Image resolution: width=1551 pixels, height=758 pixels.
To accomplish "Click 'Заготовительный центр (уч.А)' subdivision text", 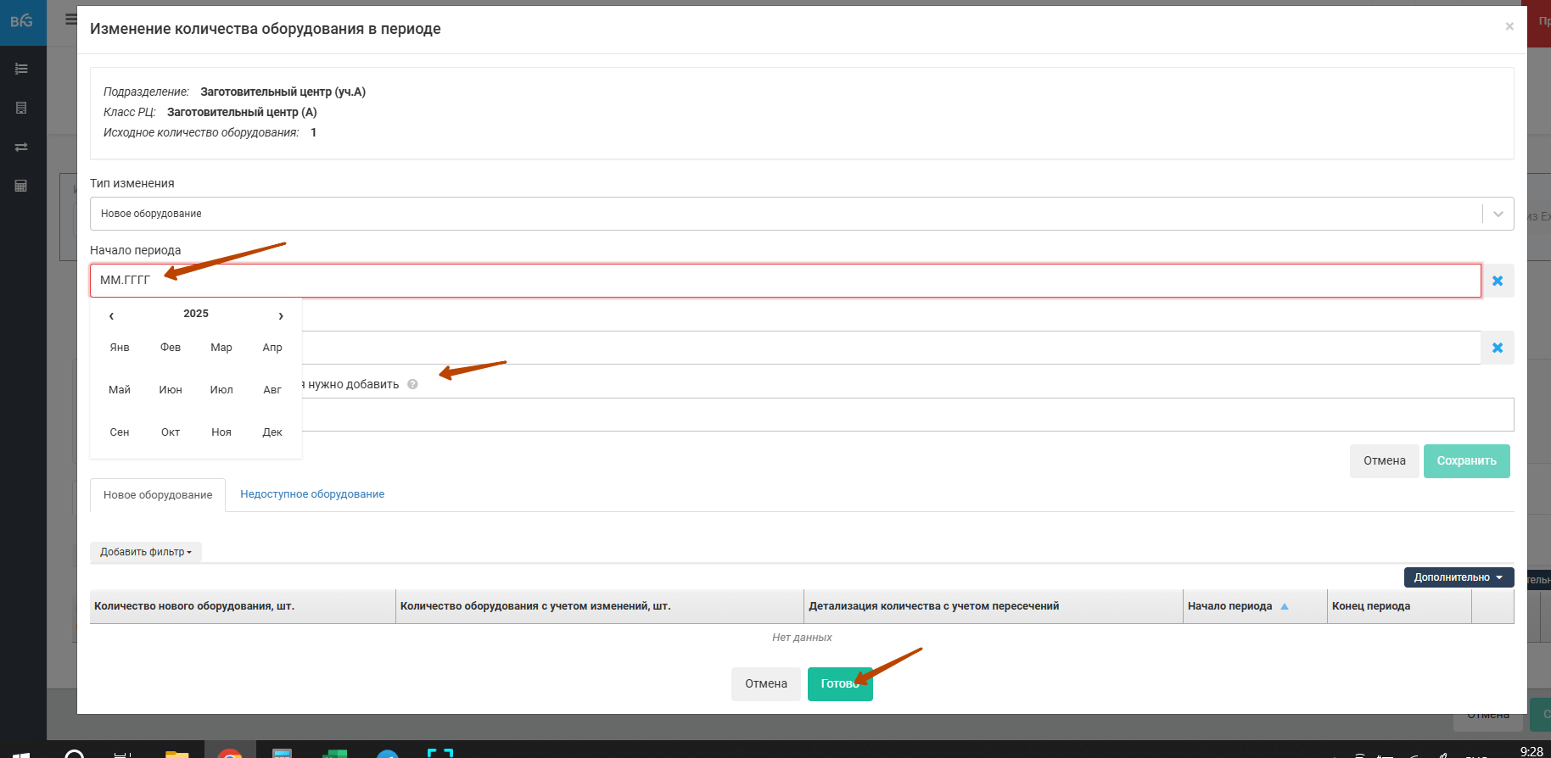I will pos(283,92).
